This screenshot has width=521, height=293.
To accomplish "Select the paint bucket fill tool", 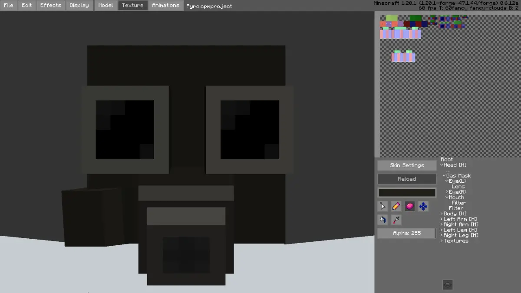I will click(383, 220).
